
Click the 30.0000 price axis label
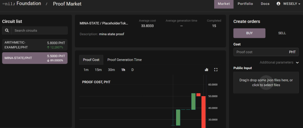pos(212,120)
